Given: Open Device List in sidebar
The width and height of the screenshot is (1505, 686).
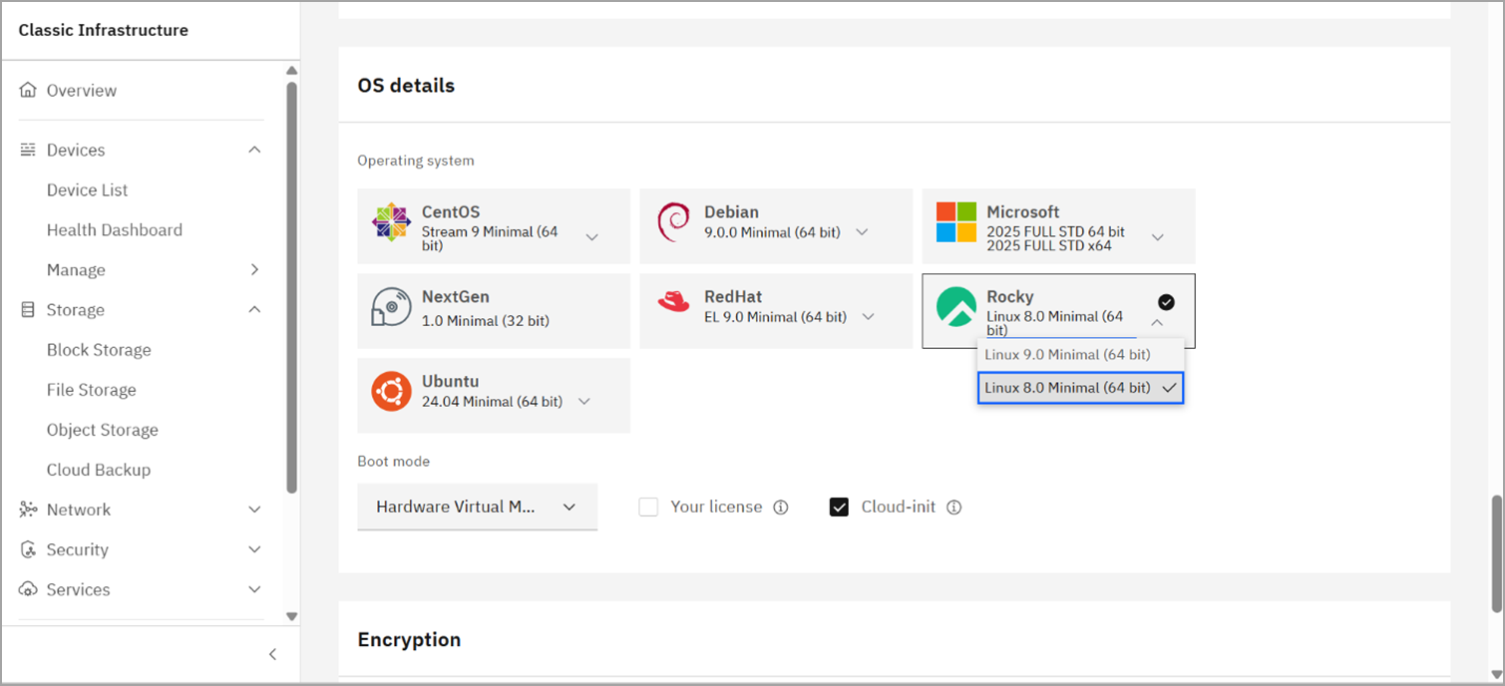Looking at the screenshot, I should [87, 189].
